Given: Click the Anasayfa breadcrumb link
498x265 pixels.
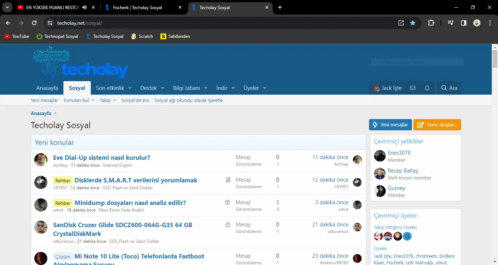Looking at the screenshot, I should [41, 114].
